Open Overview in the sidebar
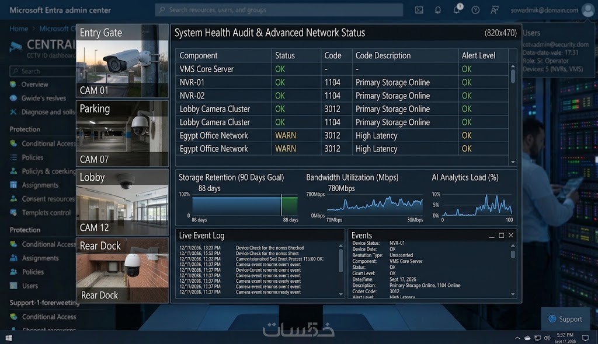Image resolution: width=598 pixels, height=344 pixels. [34, 84]
